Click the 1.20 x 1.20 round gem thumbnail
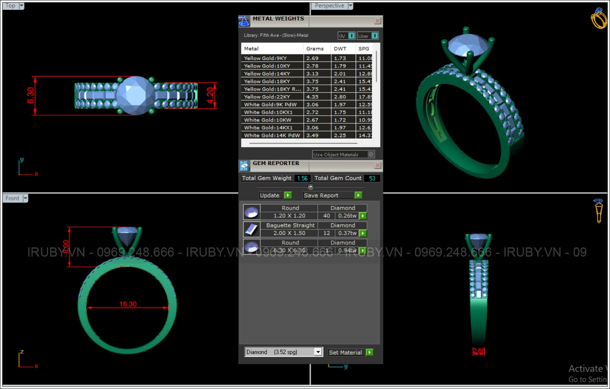Viewport: 610px width, 389px height. (x=252, y=212)
